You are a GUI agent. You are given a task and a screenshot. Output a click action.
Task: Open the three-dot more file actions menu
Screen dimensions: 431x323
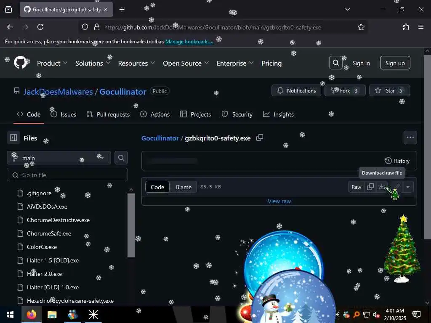pyautogui.click(x=410, y=138)
